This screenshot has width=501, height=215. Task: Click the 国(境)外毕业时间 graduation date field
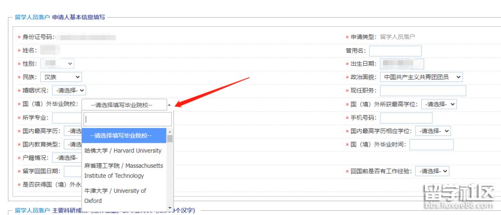(431, 145)
